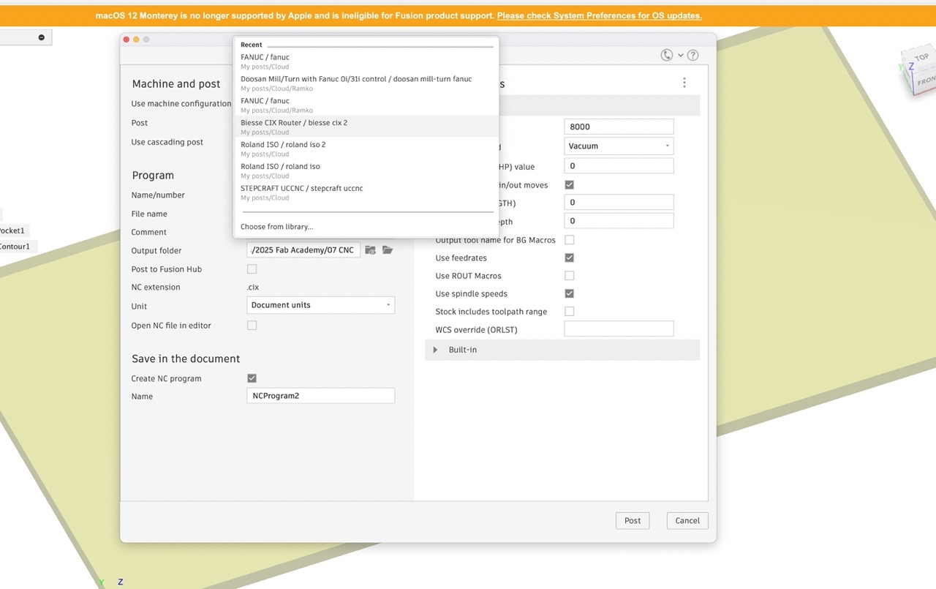Click the Post button
Screen dimensions: 936x589
[633, 521]
